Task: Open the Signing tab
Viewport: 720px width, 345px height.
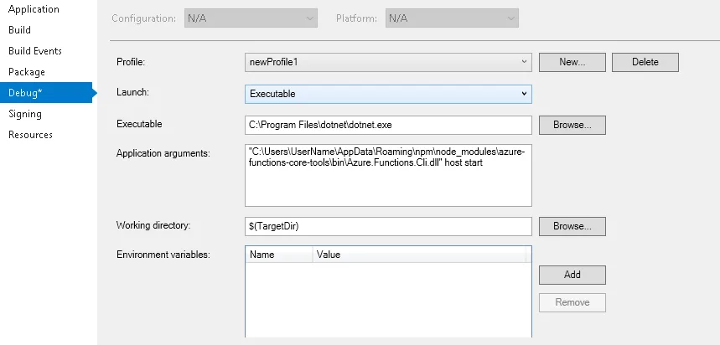Action: click(x=25, y=114)
